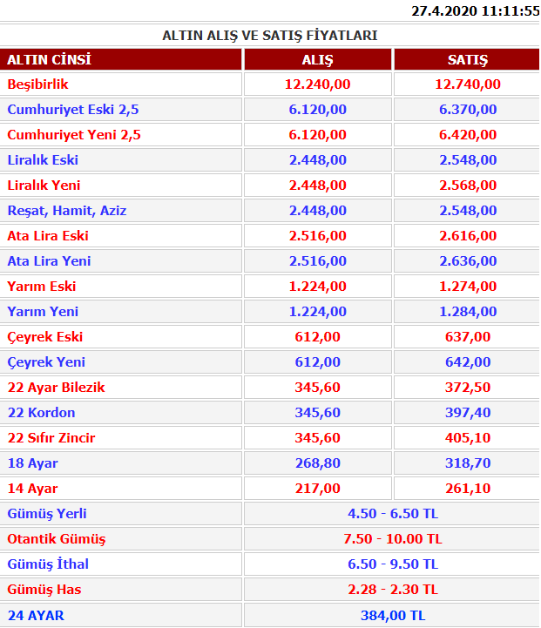Click the SATIŞ column header
The height and width of the screenshot is (628, 541).
[x=468, y=60]
